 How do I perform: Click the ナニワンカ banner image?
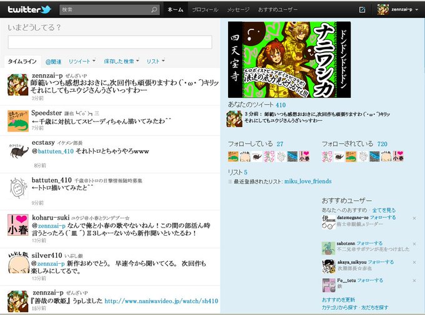pyautogui.click(x=289, y=60)
